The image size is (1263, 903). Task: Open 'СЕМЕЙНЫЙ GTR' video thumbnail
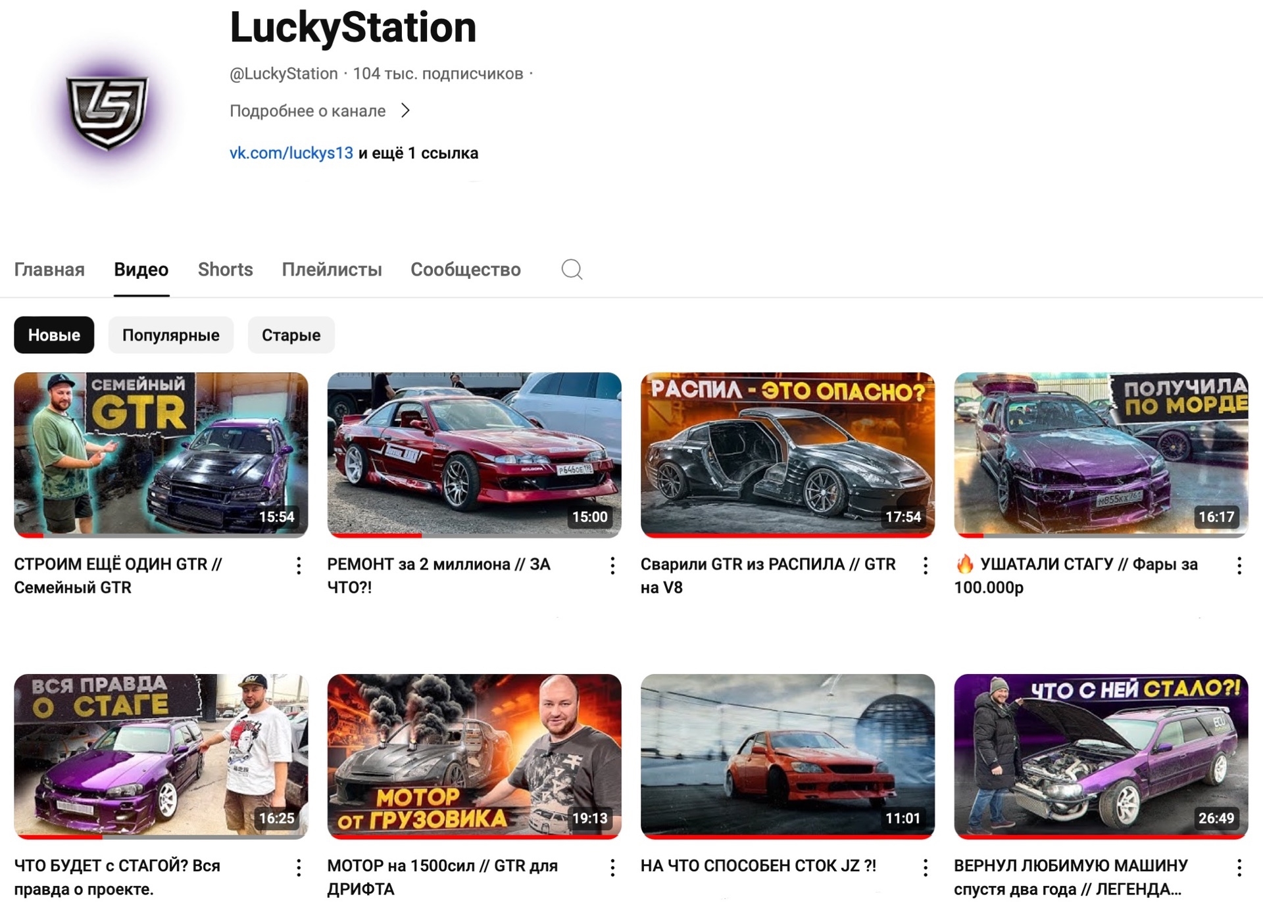coord(161,454)
